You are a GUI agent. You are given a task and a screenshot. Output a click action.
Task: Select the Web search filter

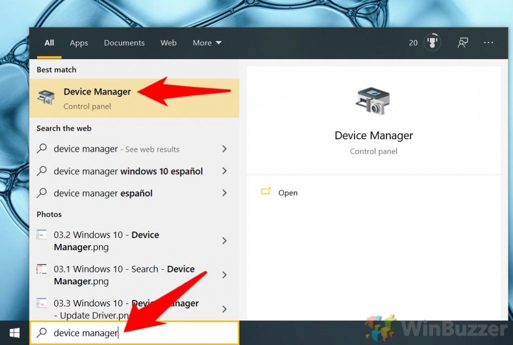click(x=168, y=43)
